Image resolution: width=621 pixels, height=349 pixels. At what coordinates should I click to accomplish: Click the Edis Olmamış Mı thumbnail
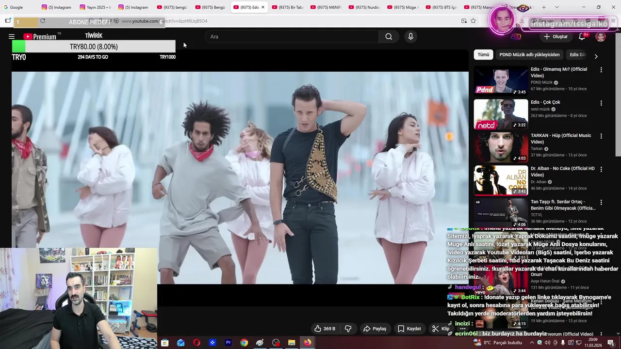(501, 80)
